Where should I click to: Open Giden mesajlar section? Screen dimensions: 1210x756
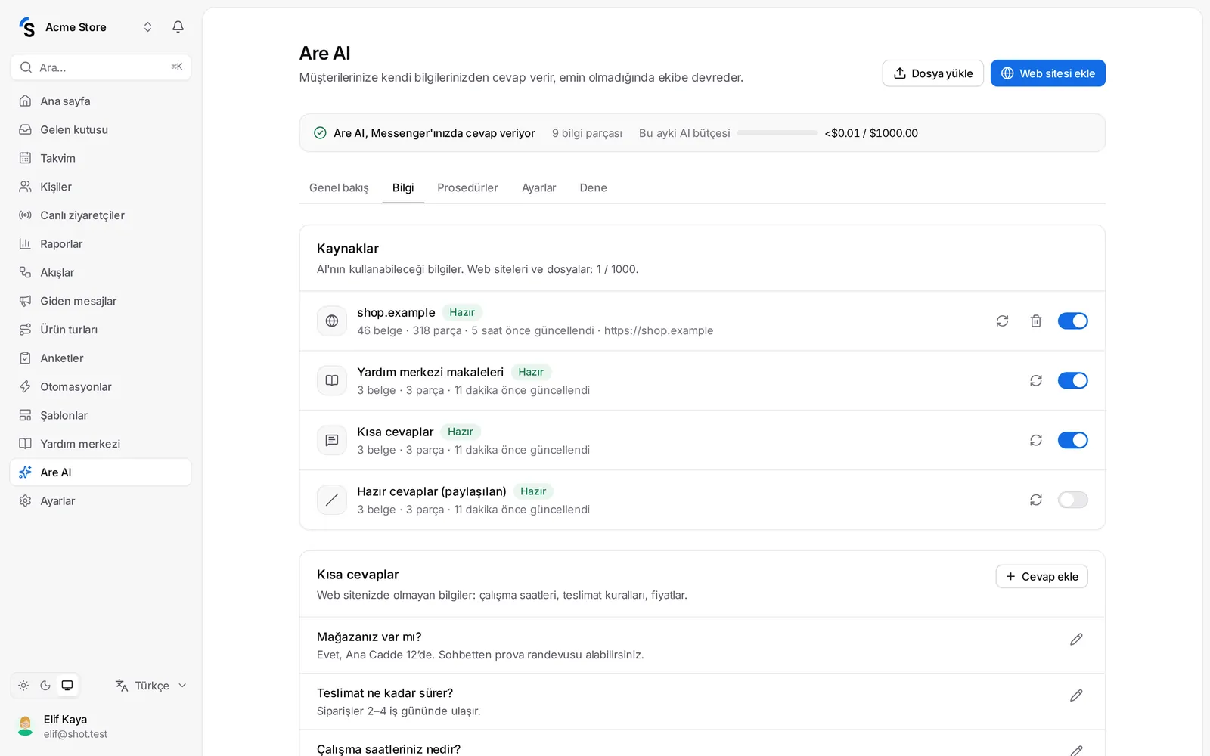pyautogui.click(x=101, y=301)
